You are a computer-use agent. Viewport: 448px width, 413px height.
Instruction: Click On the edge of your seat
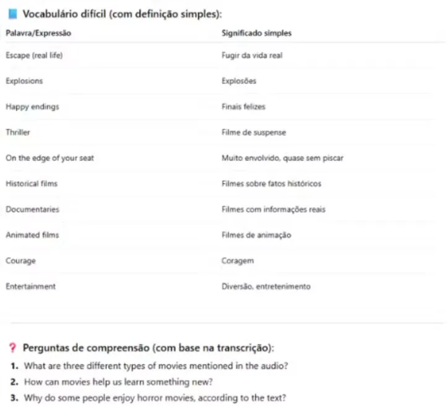(50, 158)
